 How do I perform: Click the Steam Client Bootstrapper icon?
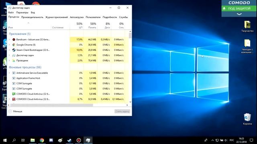coord(14,50)
